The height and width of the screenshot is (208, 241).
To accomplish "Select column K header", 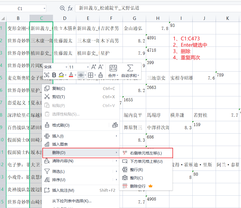I will pos(228,18).
